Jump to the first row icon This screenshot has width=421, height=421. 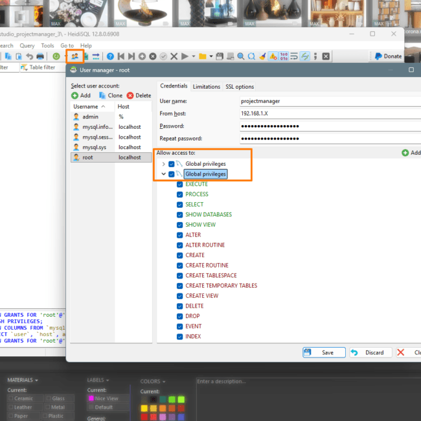pos(121,56)
